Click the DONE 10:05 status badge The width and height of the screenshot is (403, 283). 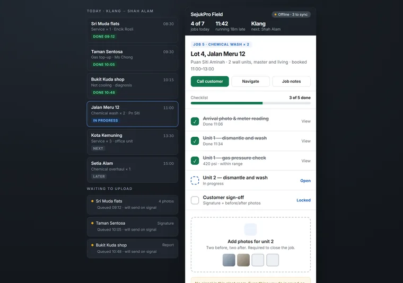104,65
